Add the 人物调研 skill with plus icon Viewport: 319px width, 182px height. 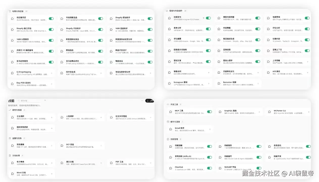(101, 118)
